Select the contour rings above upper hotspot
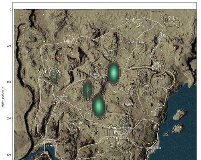 pos(112,53)
